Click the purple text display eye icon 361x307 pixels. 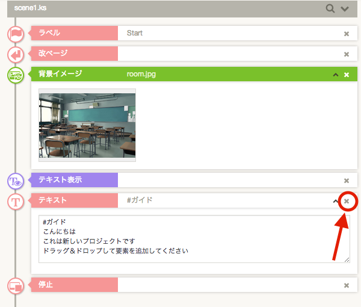coord(16,181)
